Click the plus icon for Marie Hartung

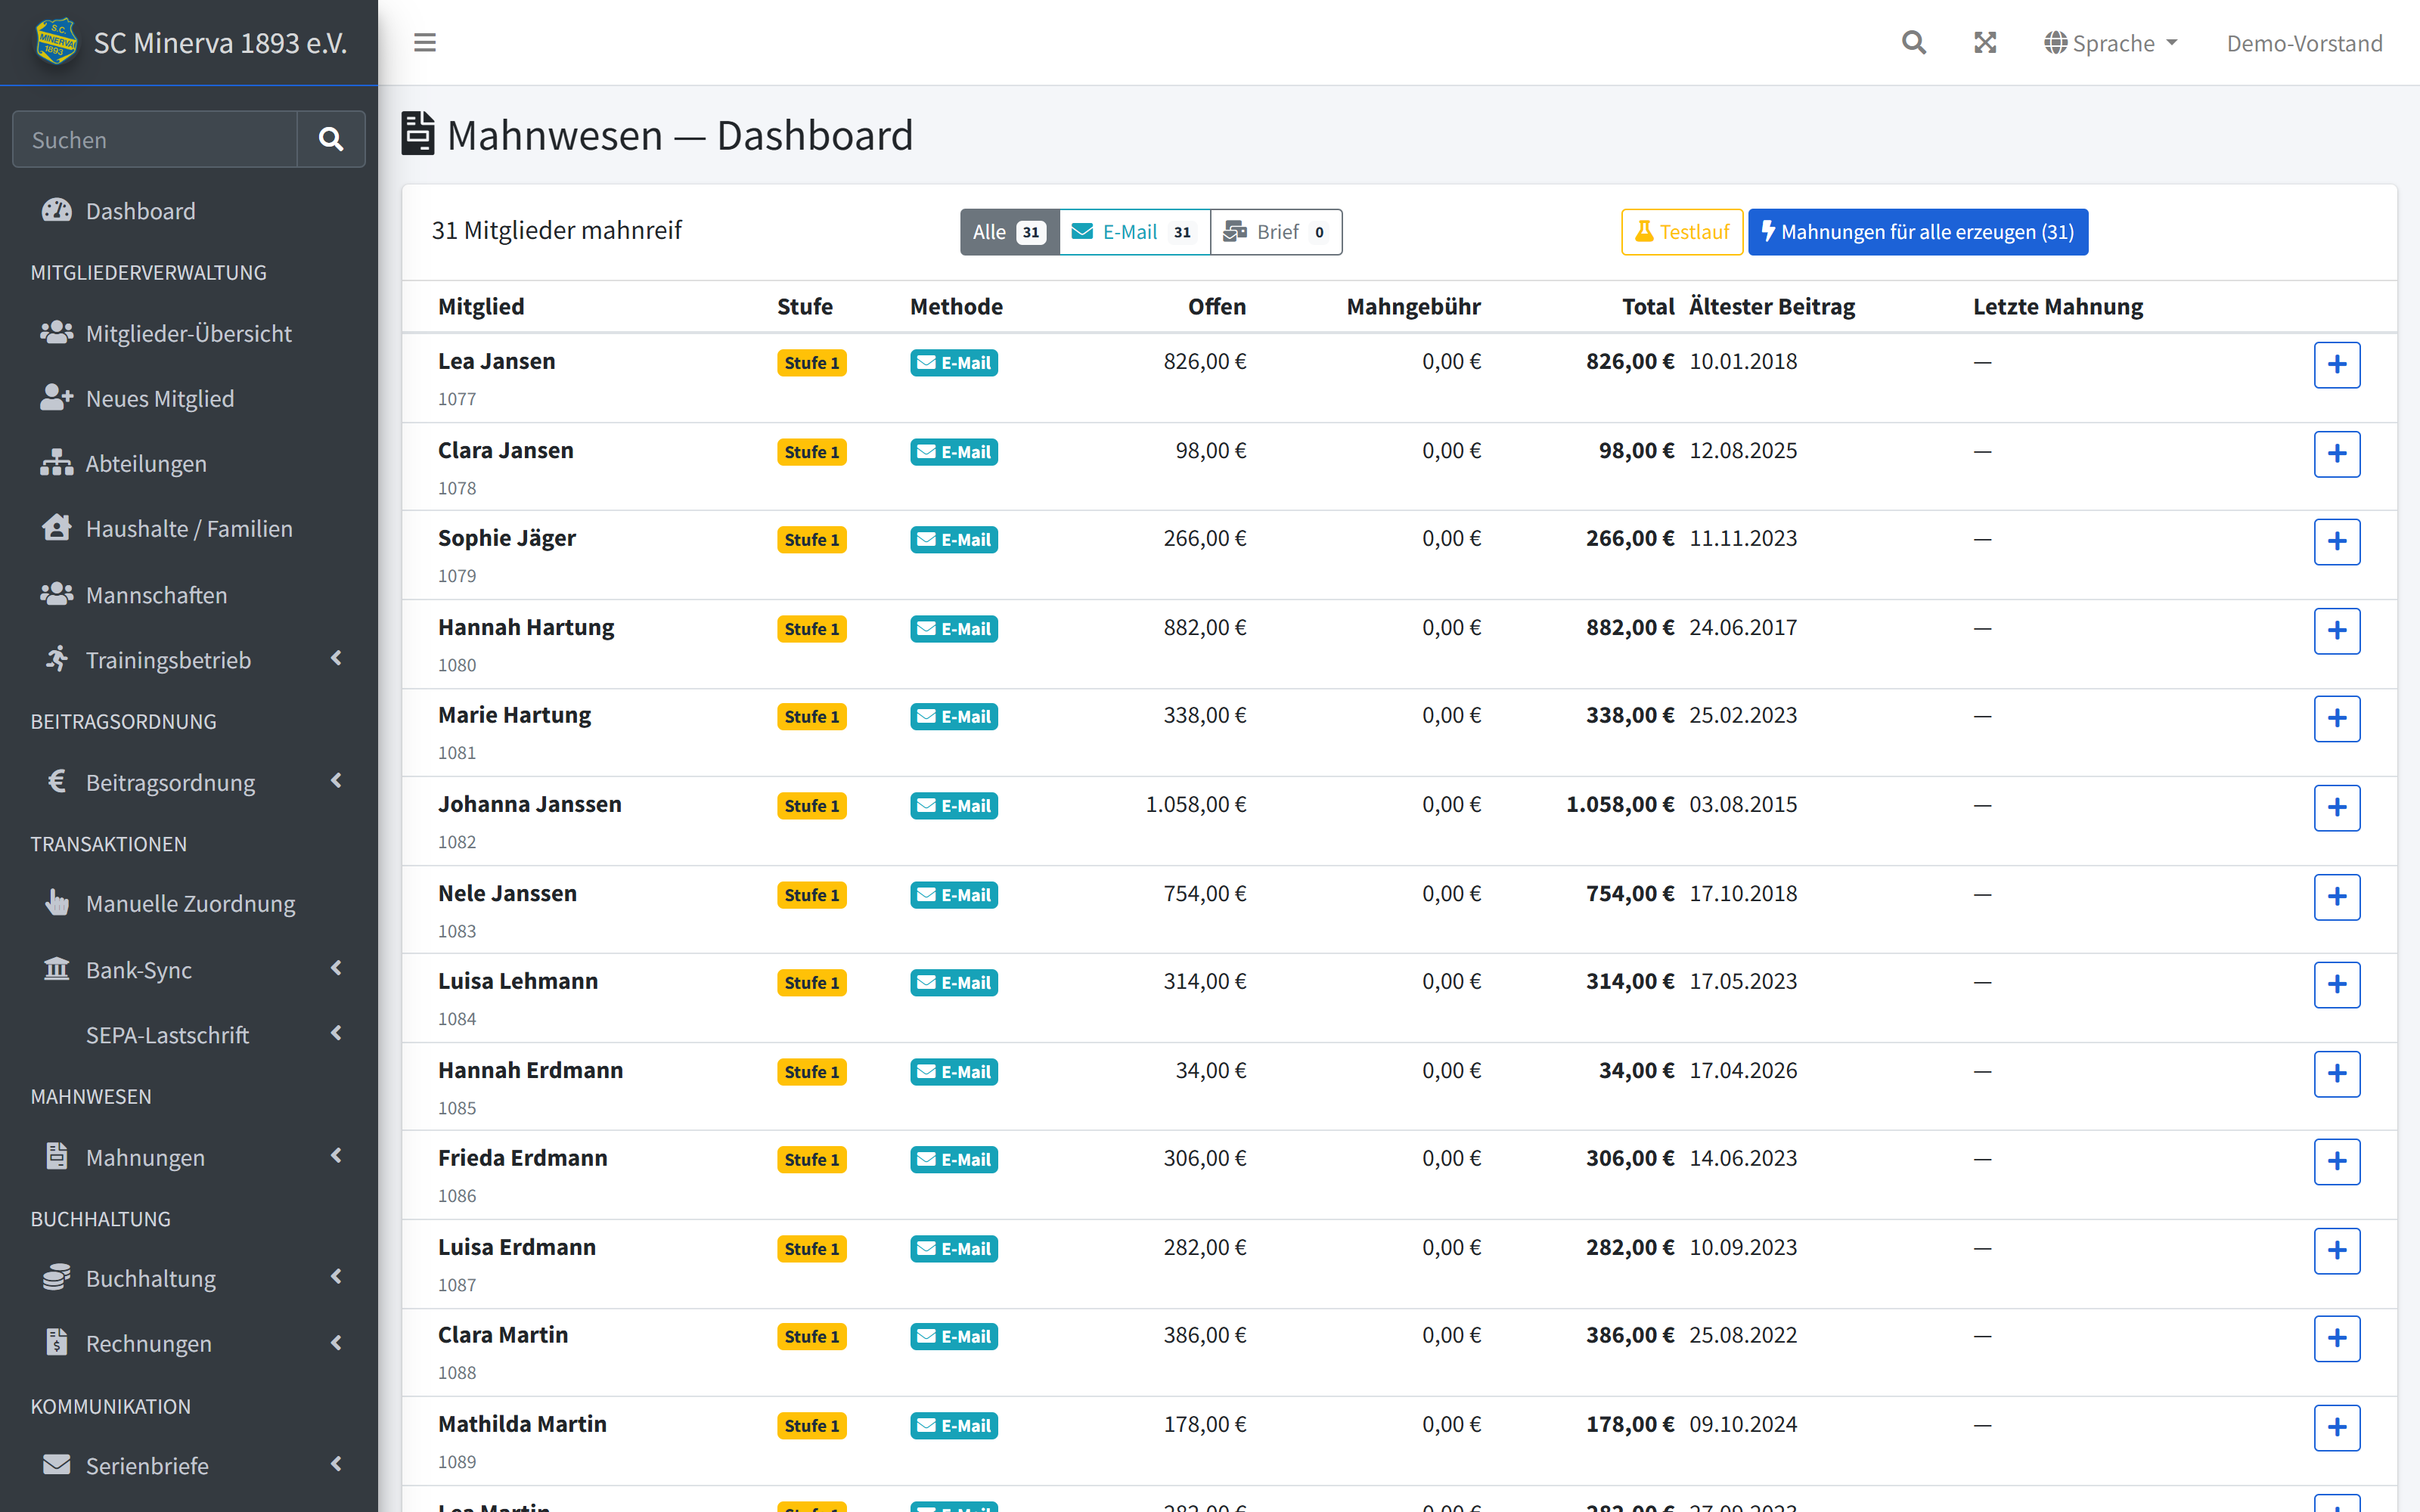pos(2336,718)
